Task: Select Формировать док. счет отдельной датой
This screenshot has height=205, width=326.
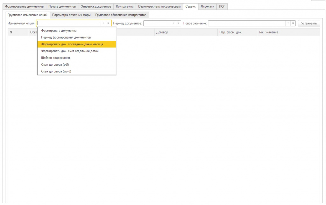Action: (76, 51)
